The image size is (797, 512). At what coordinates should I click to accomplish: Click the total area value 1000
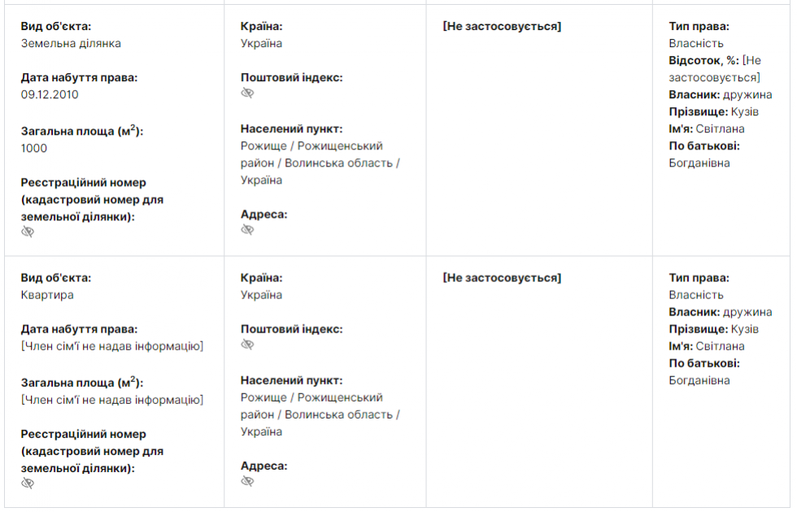click(x=34, y=148)
